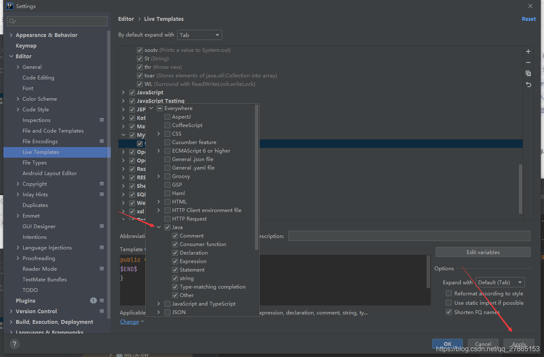Reset the Live Templates settings
This screenshot has height=357, width=544.
coord(529,19)
